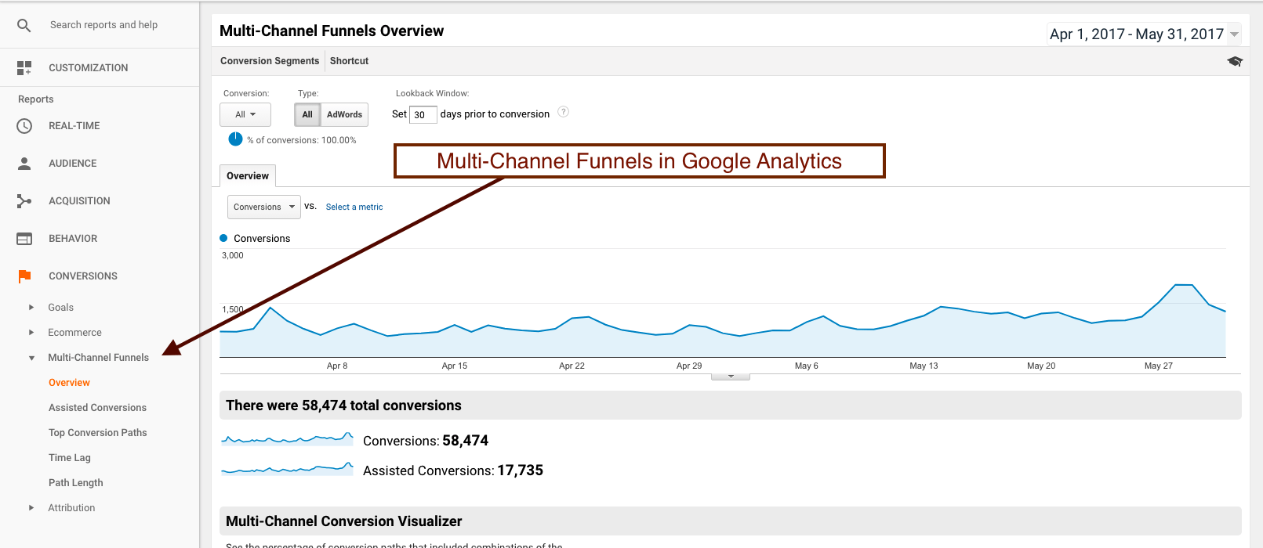Click 'There were 58,474 total conversions' heading
Image resolution: width=1263 pixels, height=548 pixels.
point(343,406)
